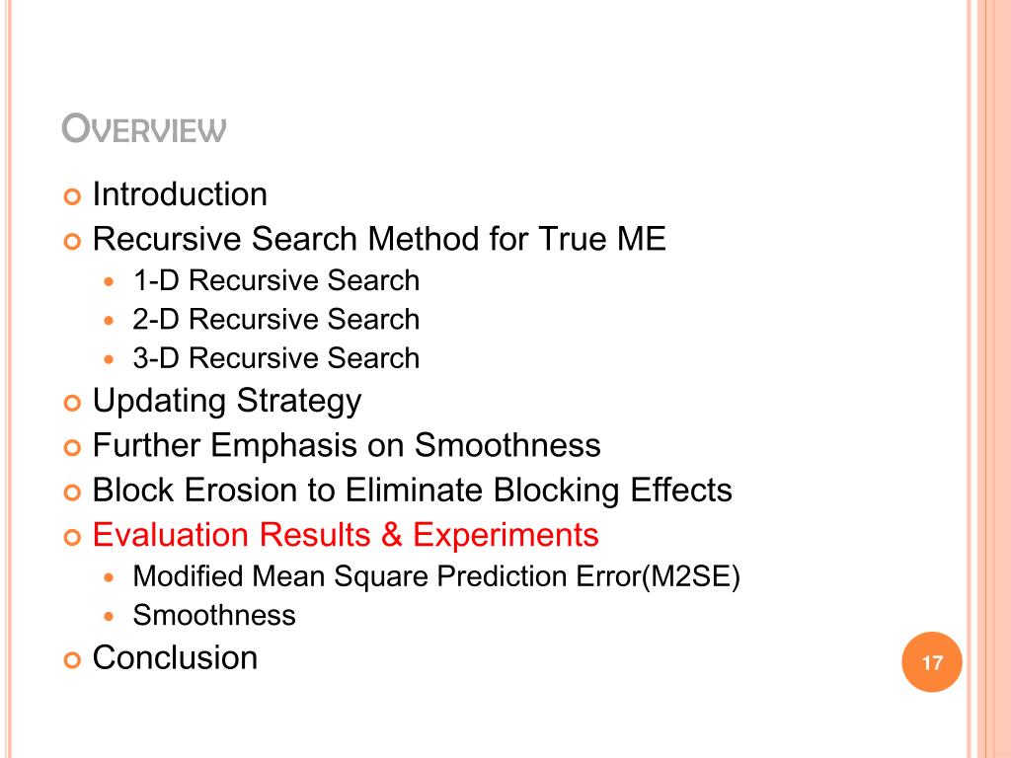Click the orange slide number 17 badge
This screenshot has width=1011, height=758.
tap(932, 662)
